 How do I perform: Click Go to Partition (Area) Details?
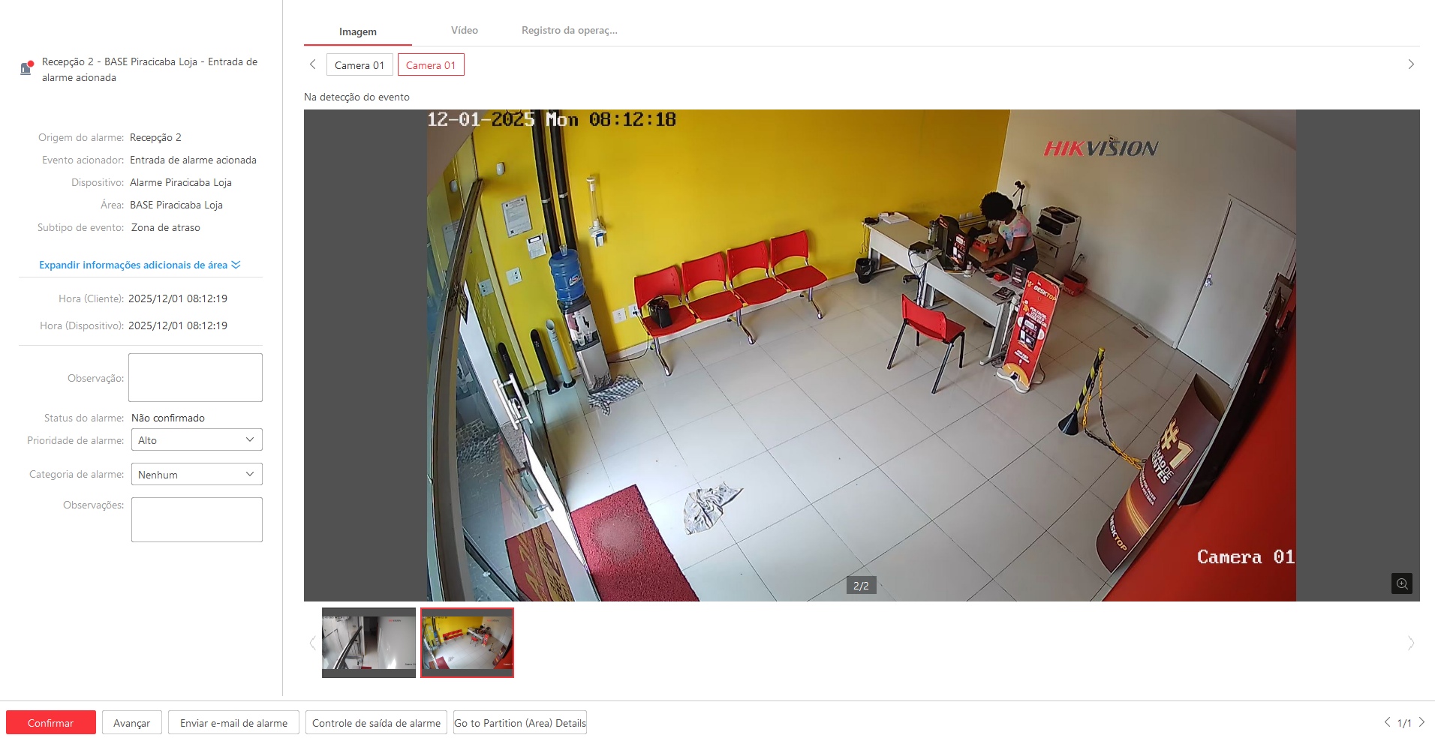pyautogui.click(x=519, y=723)
